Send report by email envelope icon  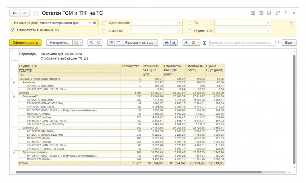pos(193,43)
